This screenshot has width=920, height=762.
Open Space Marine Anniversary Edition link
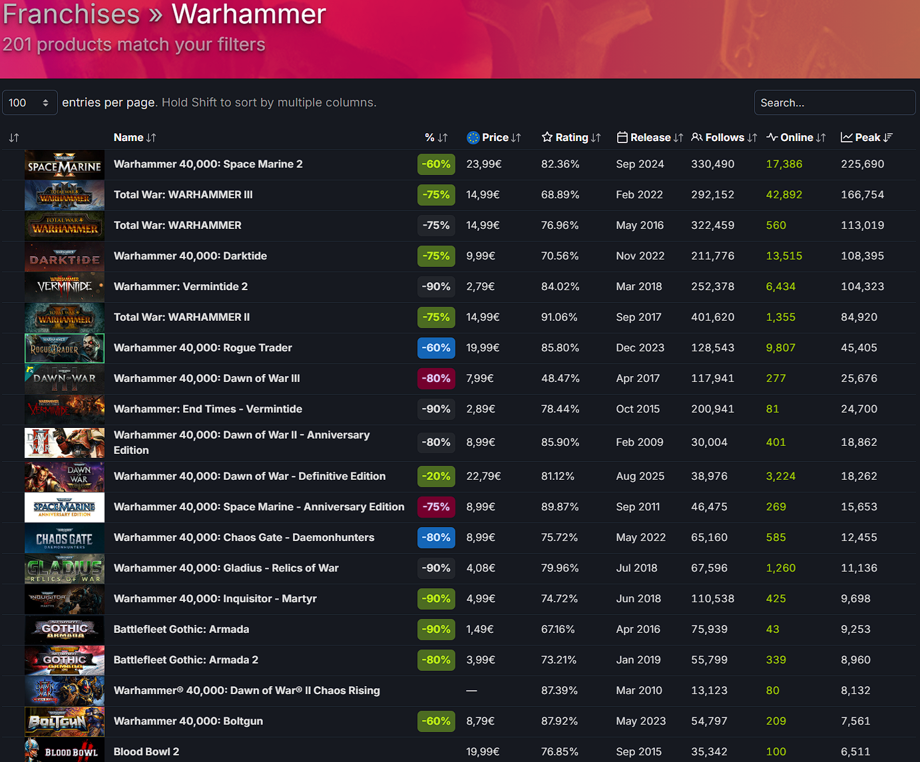tap(259, 506)
